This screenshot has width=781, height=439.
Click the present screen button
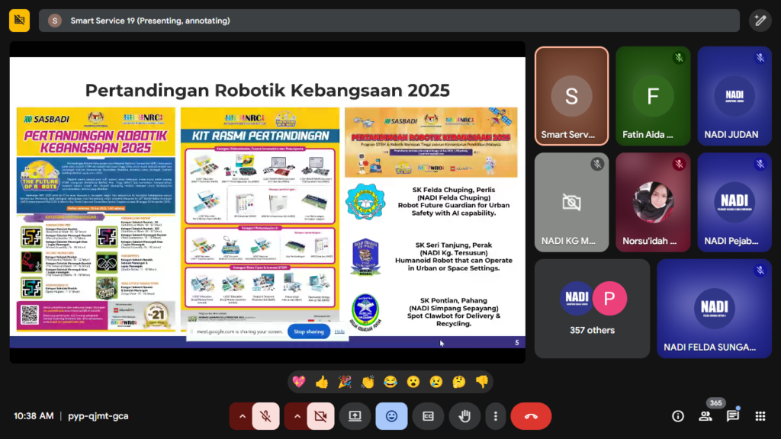pyautogui.click(x=355, y=416)
